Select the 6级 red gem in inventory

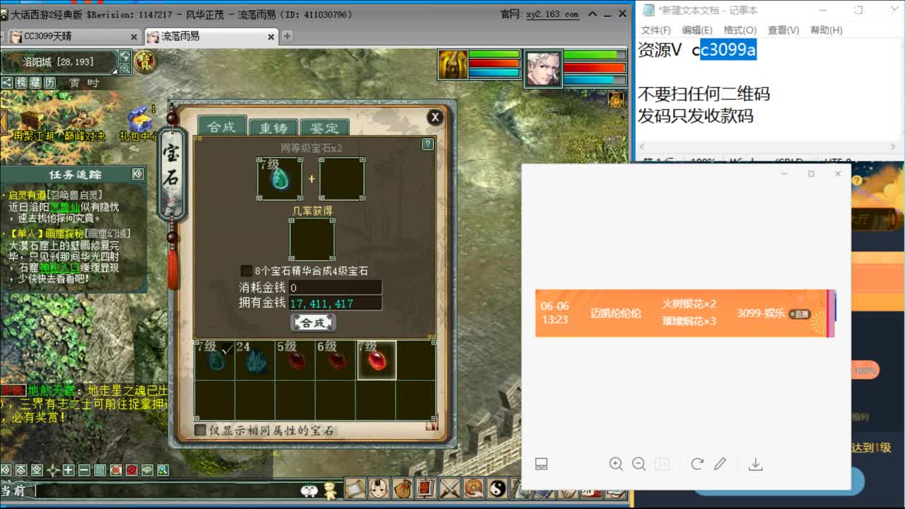pyautogui.click(x=336, y=360)
